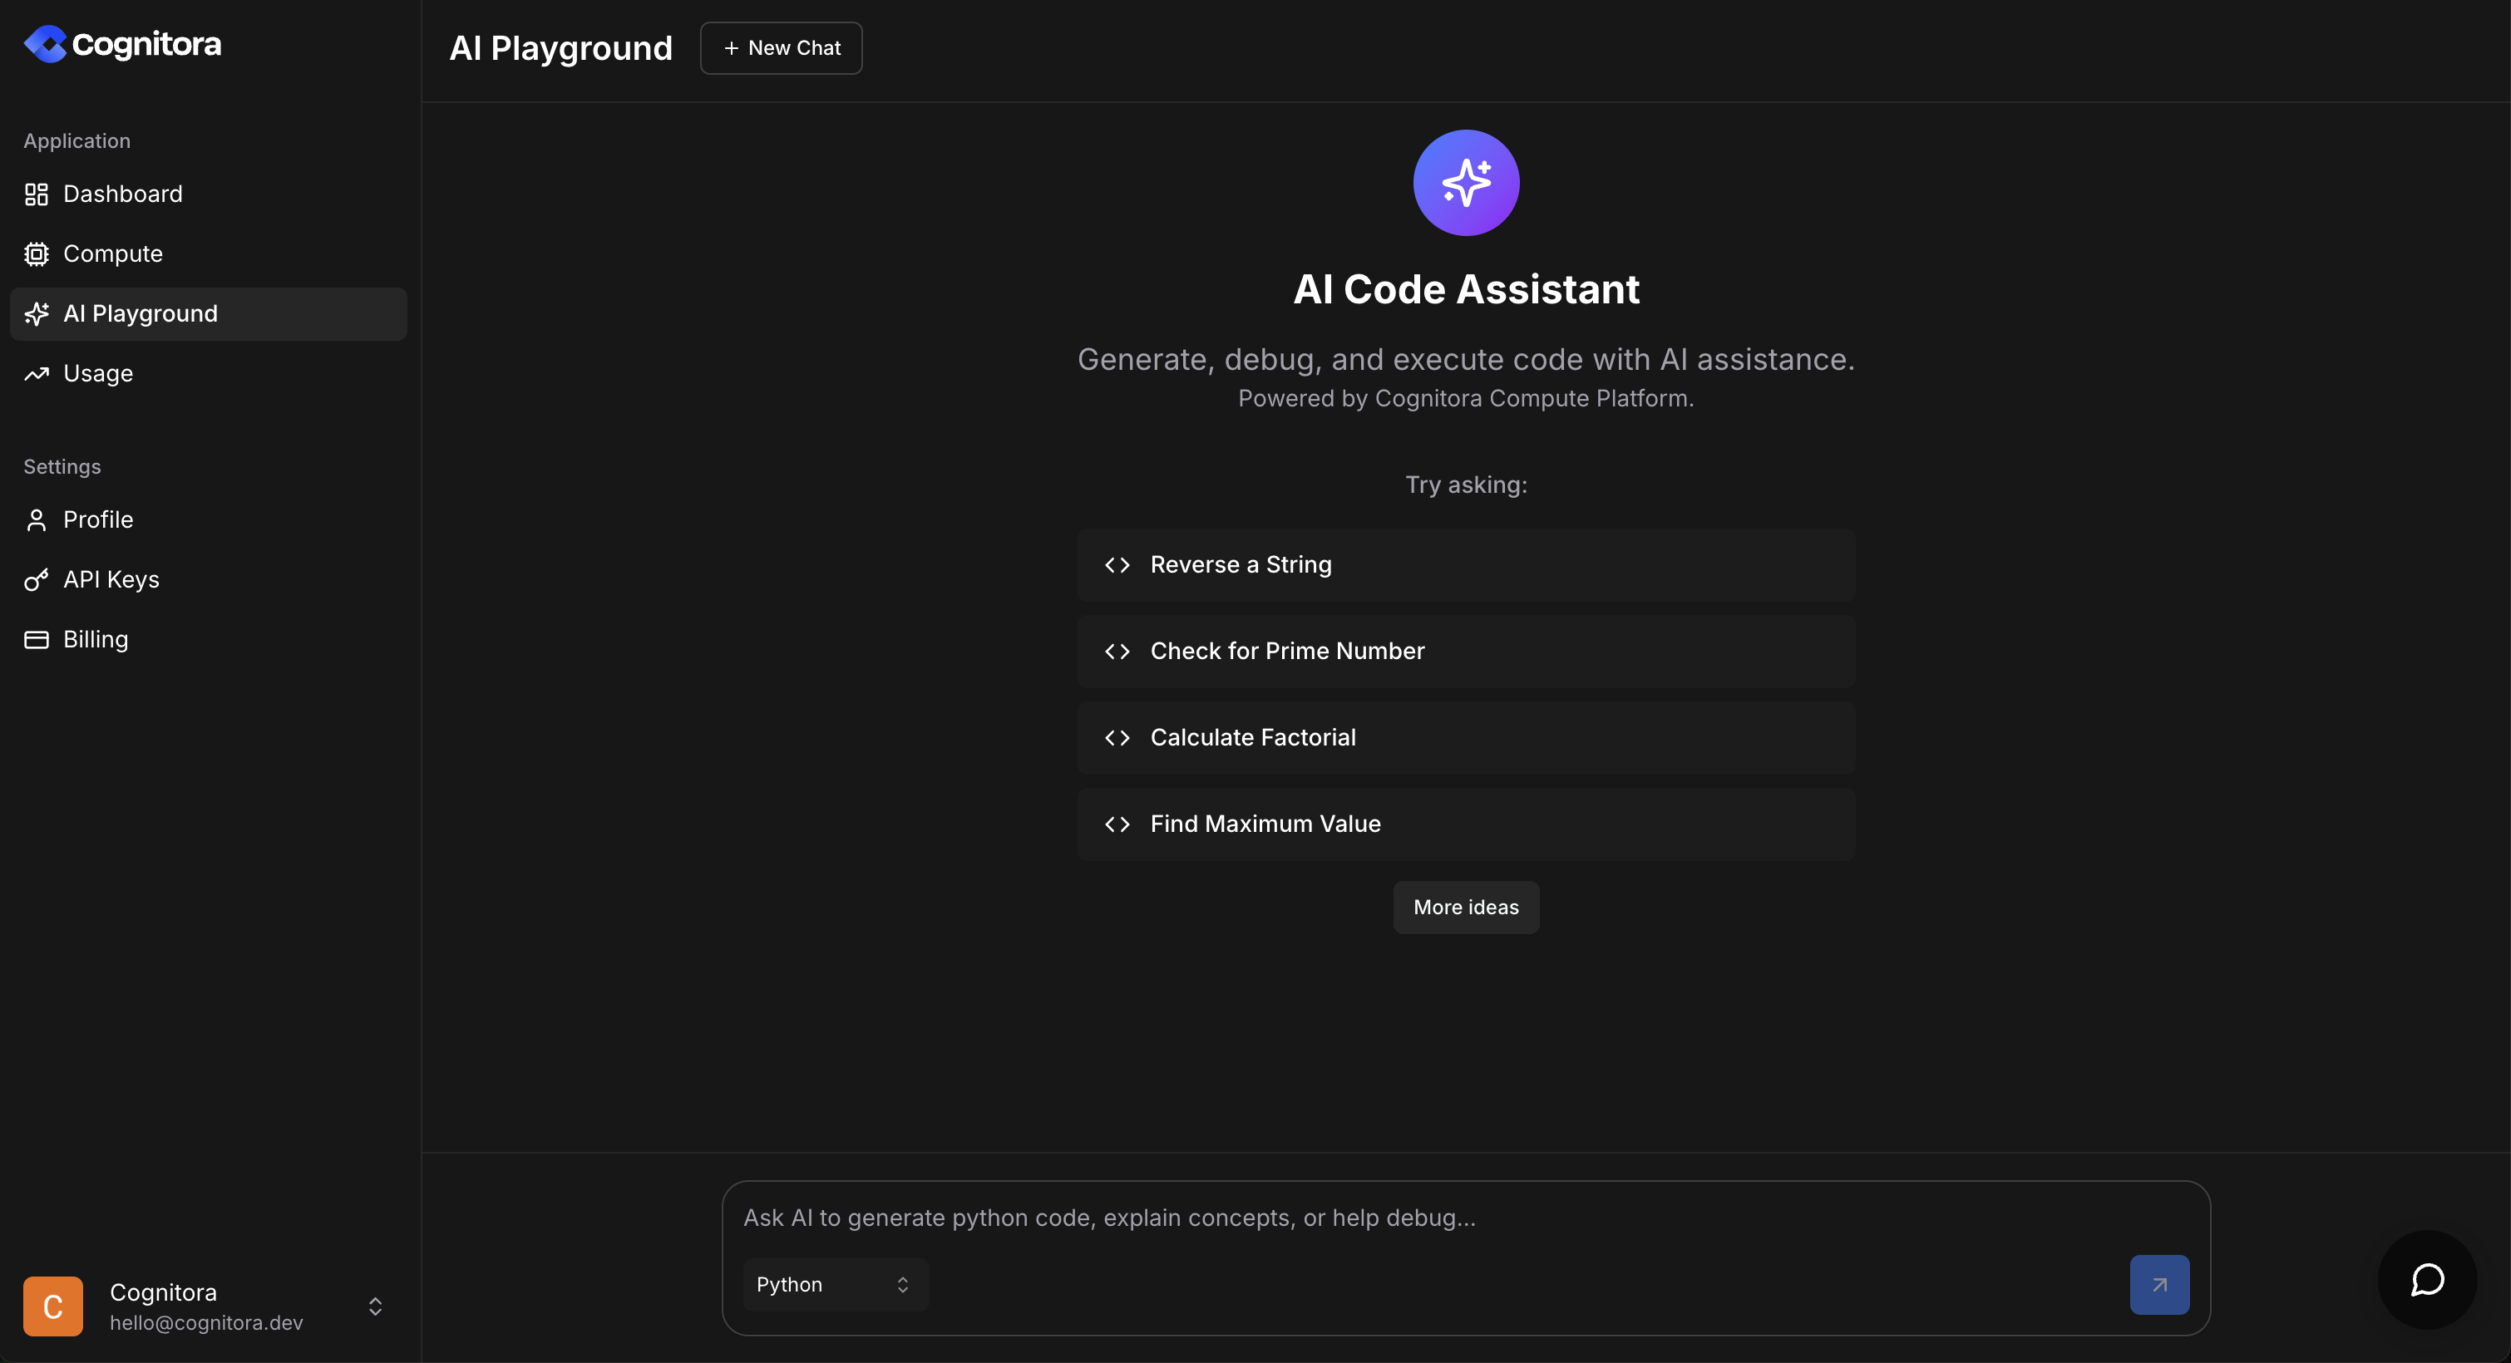Open the Dashboard grid icon
The image size is (2511, 1363).
(x=36, y=194)
